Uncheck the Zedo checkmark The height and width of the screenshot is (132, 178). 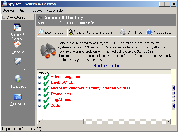tap(46, 106)
